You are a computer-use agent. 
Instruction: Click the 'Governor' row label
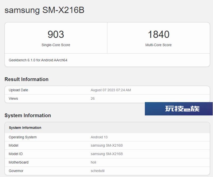point(16,171)
